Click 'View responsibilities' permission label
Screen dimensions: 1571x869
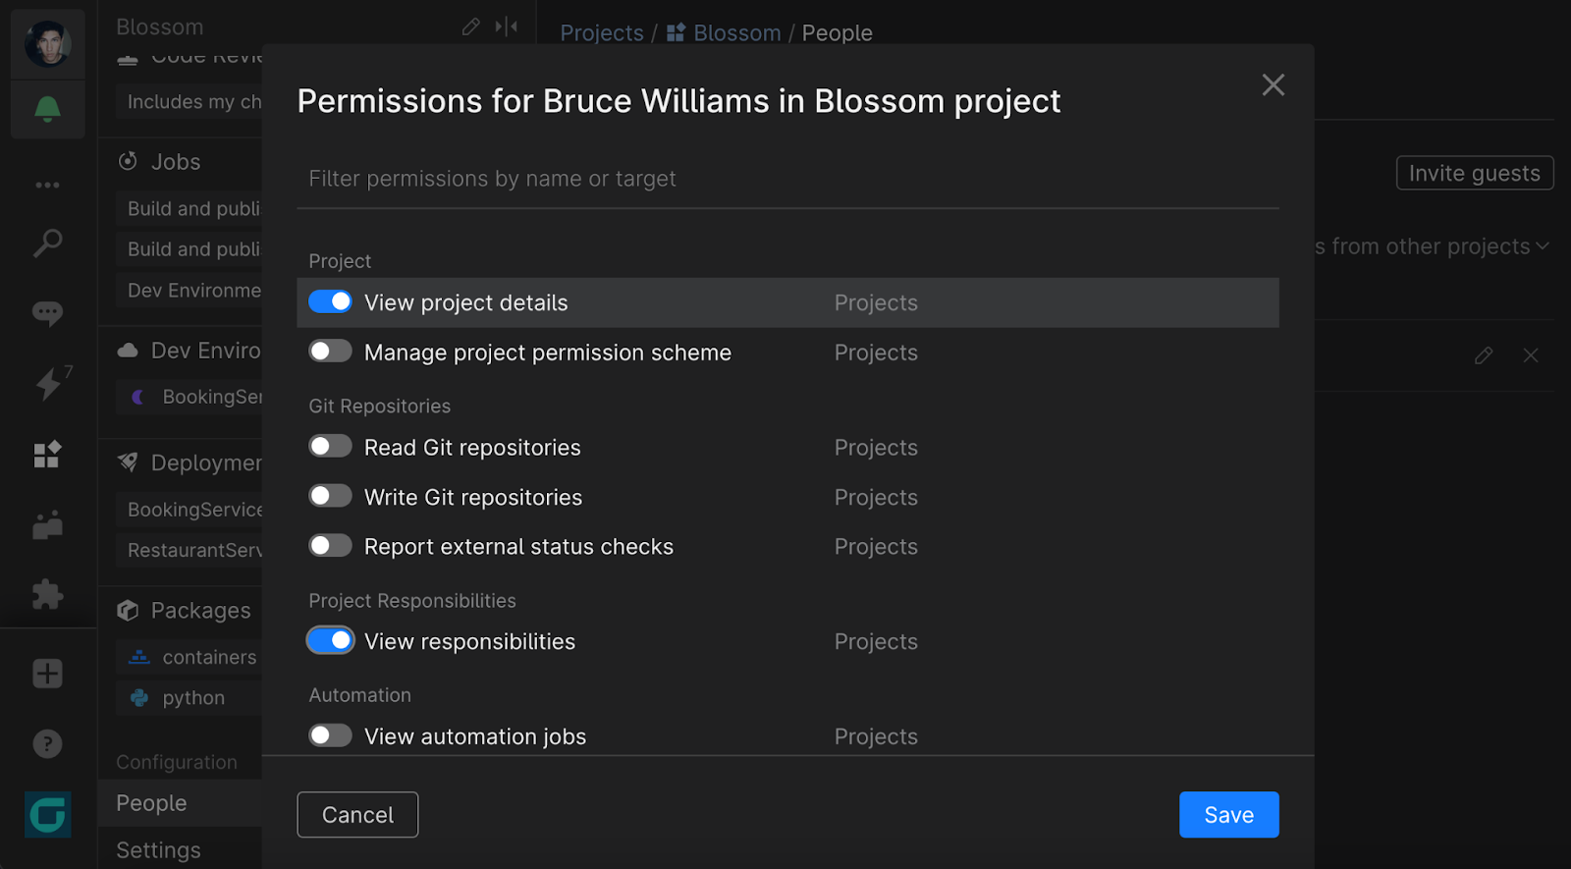pos(469,642)
